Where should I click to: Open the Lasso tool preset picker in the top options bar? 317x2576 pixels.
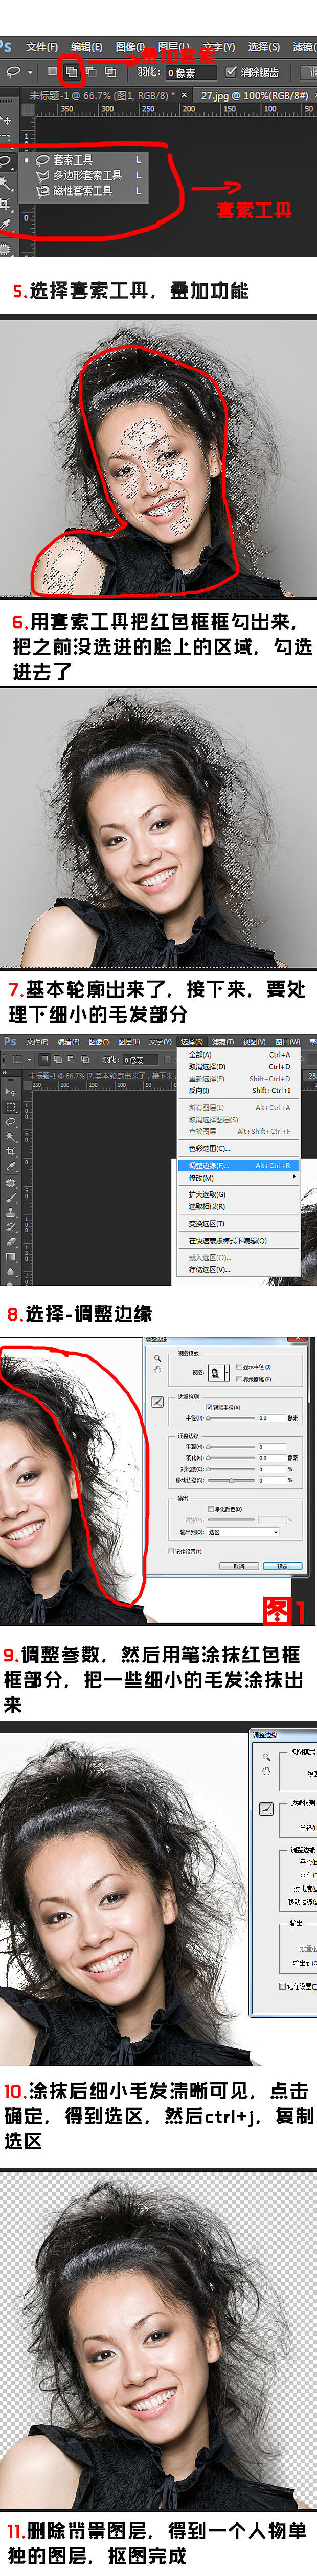point(18,72)
